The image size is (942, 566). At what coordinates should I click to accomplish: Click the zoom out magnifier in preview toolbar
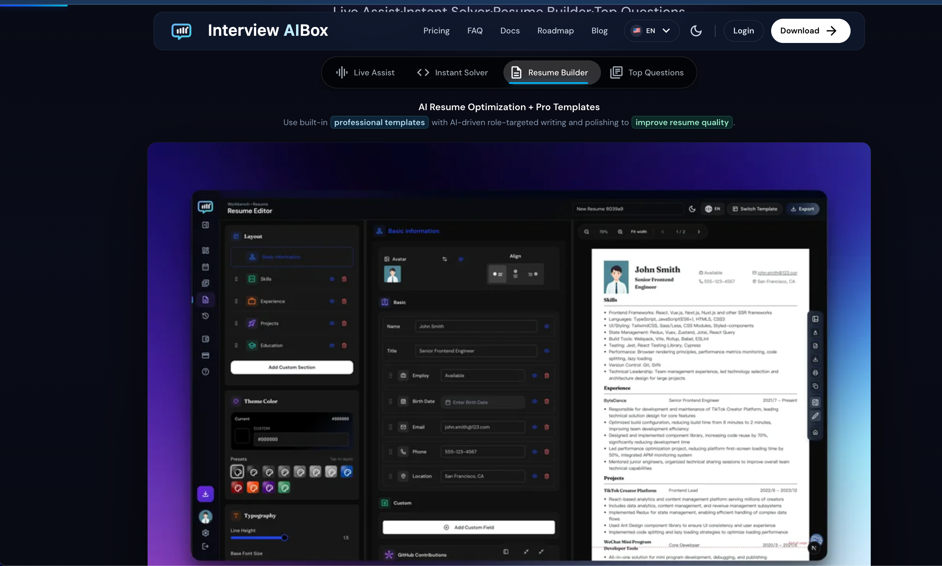(586, 232)
